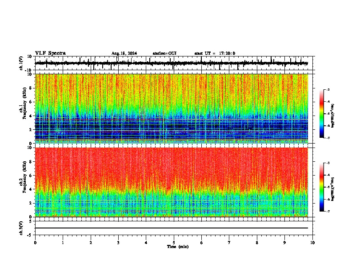Click time axis tick label "5" under the plot
Screen dimensions: 352x272
[174, 243]
